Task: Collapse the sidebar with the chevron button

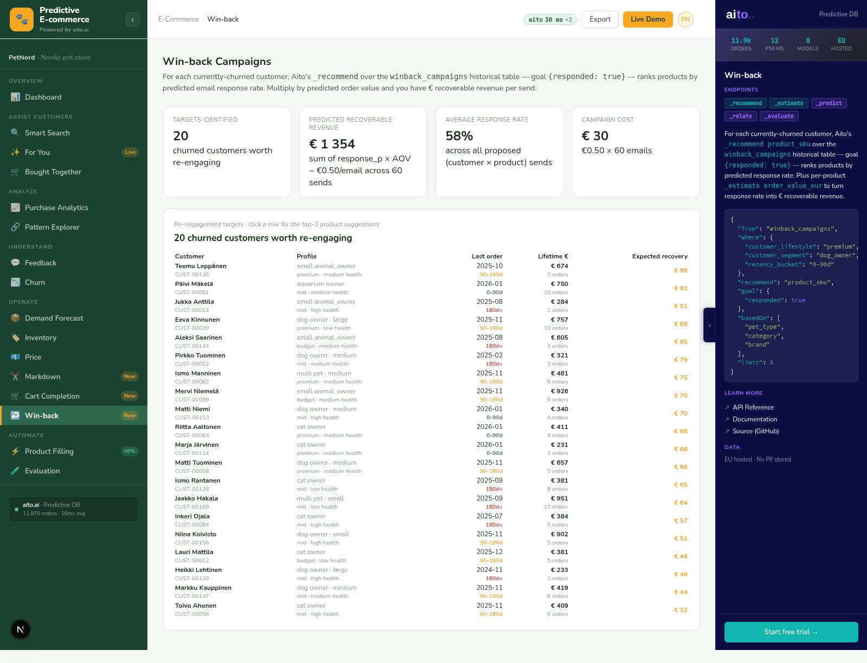Action: coord(133,19)
